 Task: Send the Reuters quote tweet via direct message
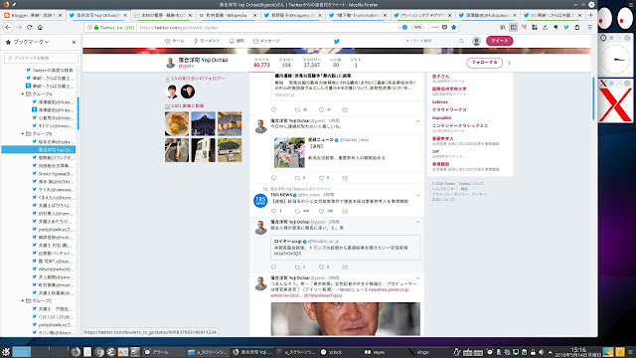pos(345,267)
